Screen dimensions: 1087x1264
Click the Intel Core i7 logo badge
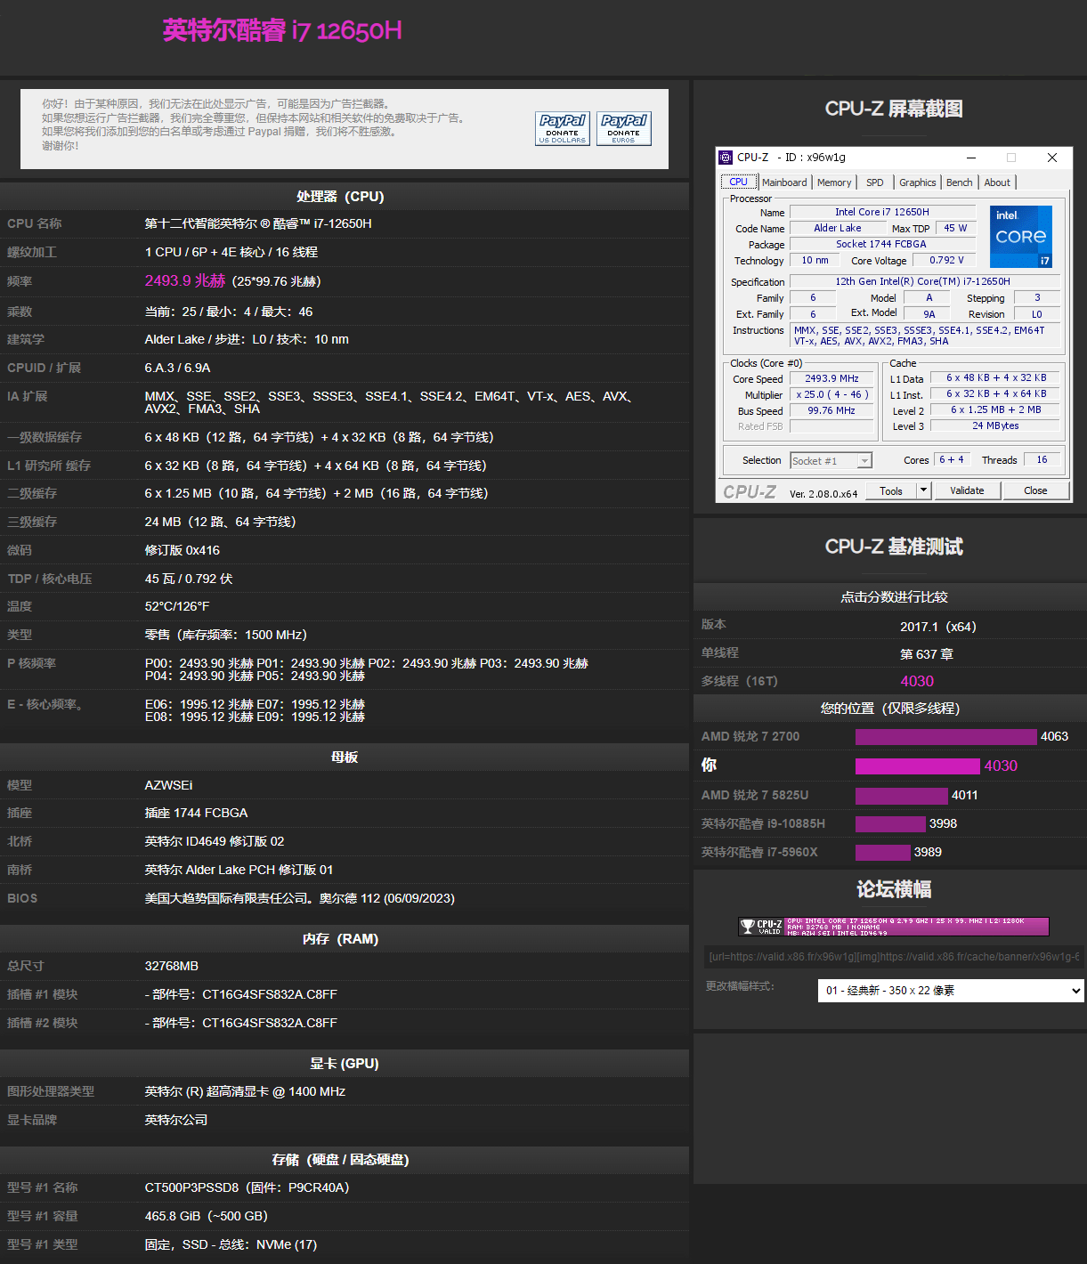(1020, 236)
